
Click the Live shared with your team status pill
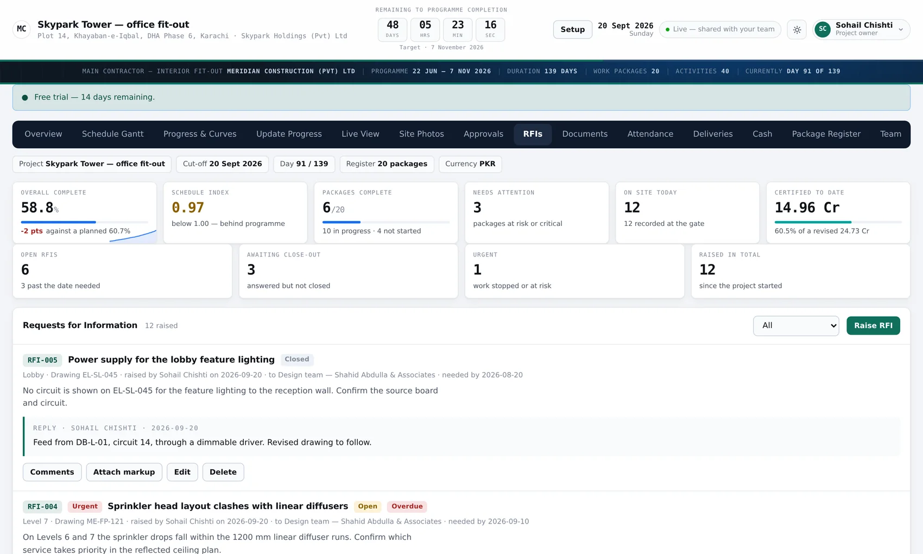pos(720,29)
